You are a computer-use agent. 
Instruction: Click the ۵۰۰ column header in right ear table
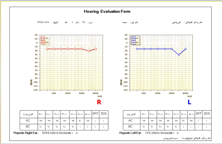41,114
